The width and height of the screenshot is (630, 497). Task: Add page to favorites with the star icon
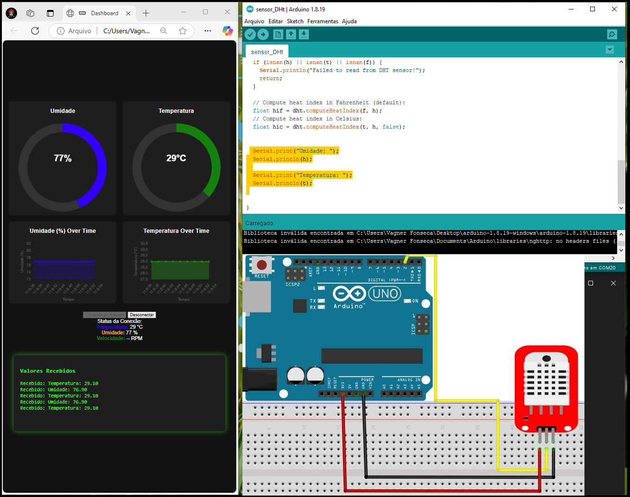(183, 30)
